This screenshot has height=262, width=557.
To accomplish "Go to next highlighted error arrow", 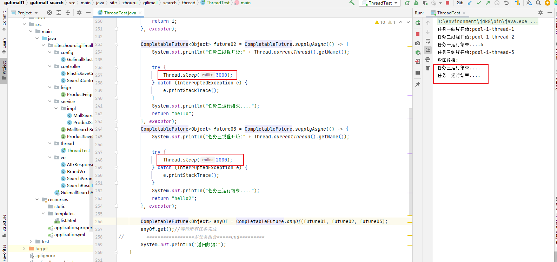I will point(408,22).
